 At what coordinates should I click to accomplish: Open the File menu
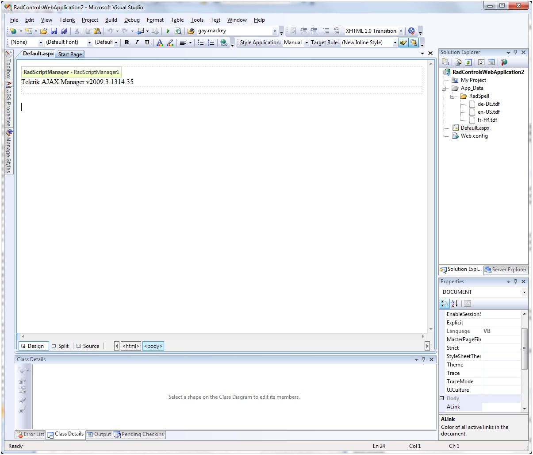[x=14, y=20]
